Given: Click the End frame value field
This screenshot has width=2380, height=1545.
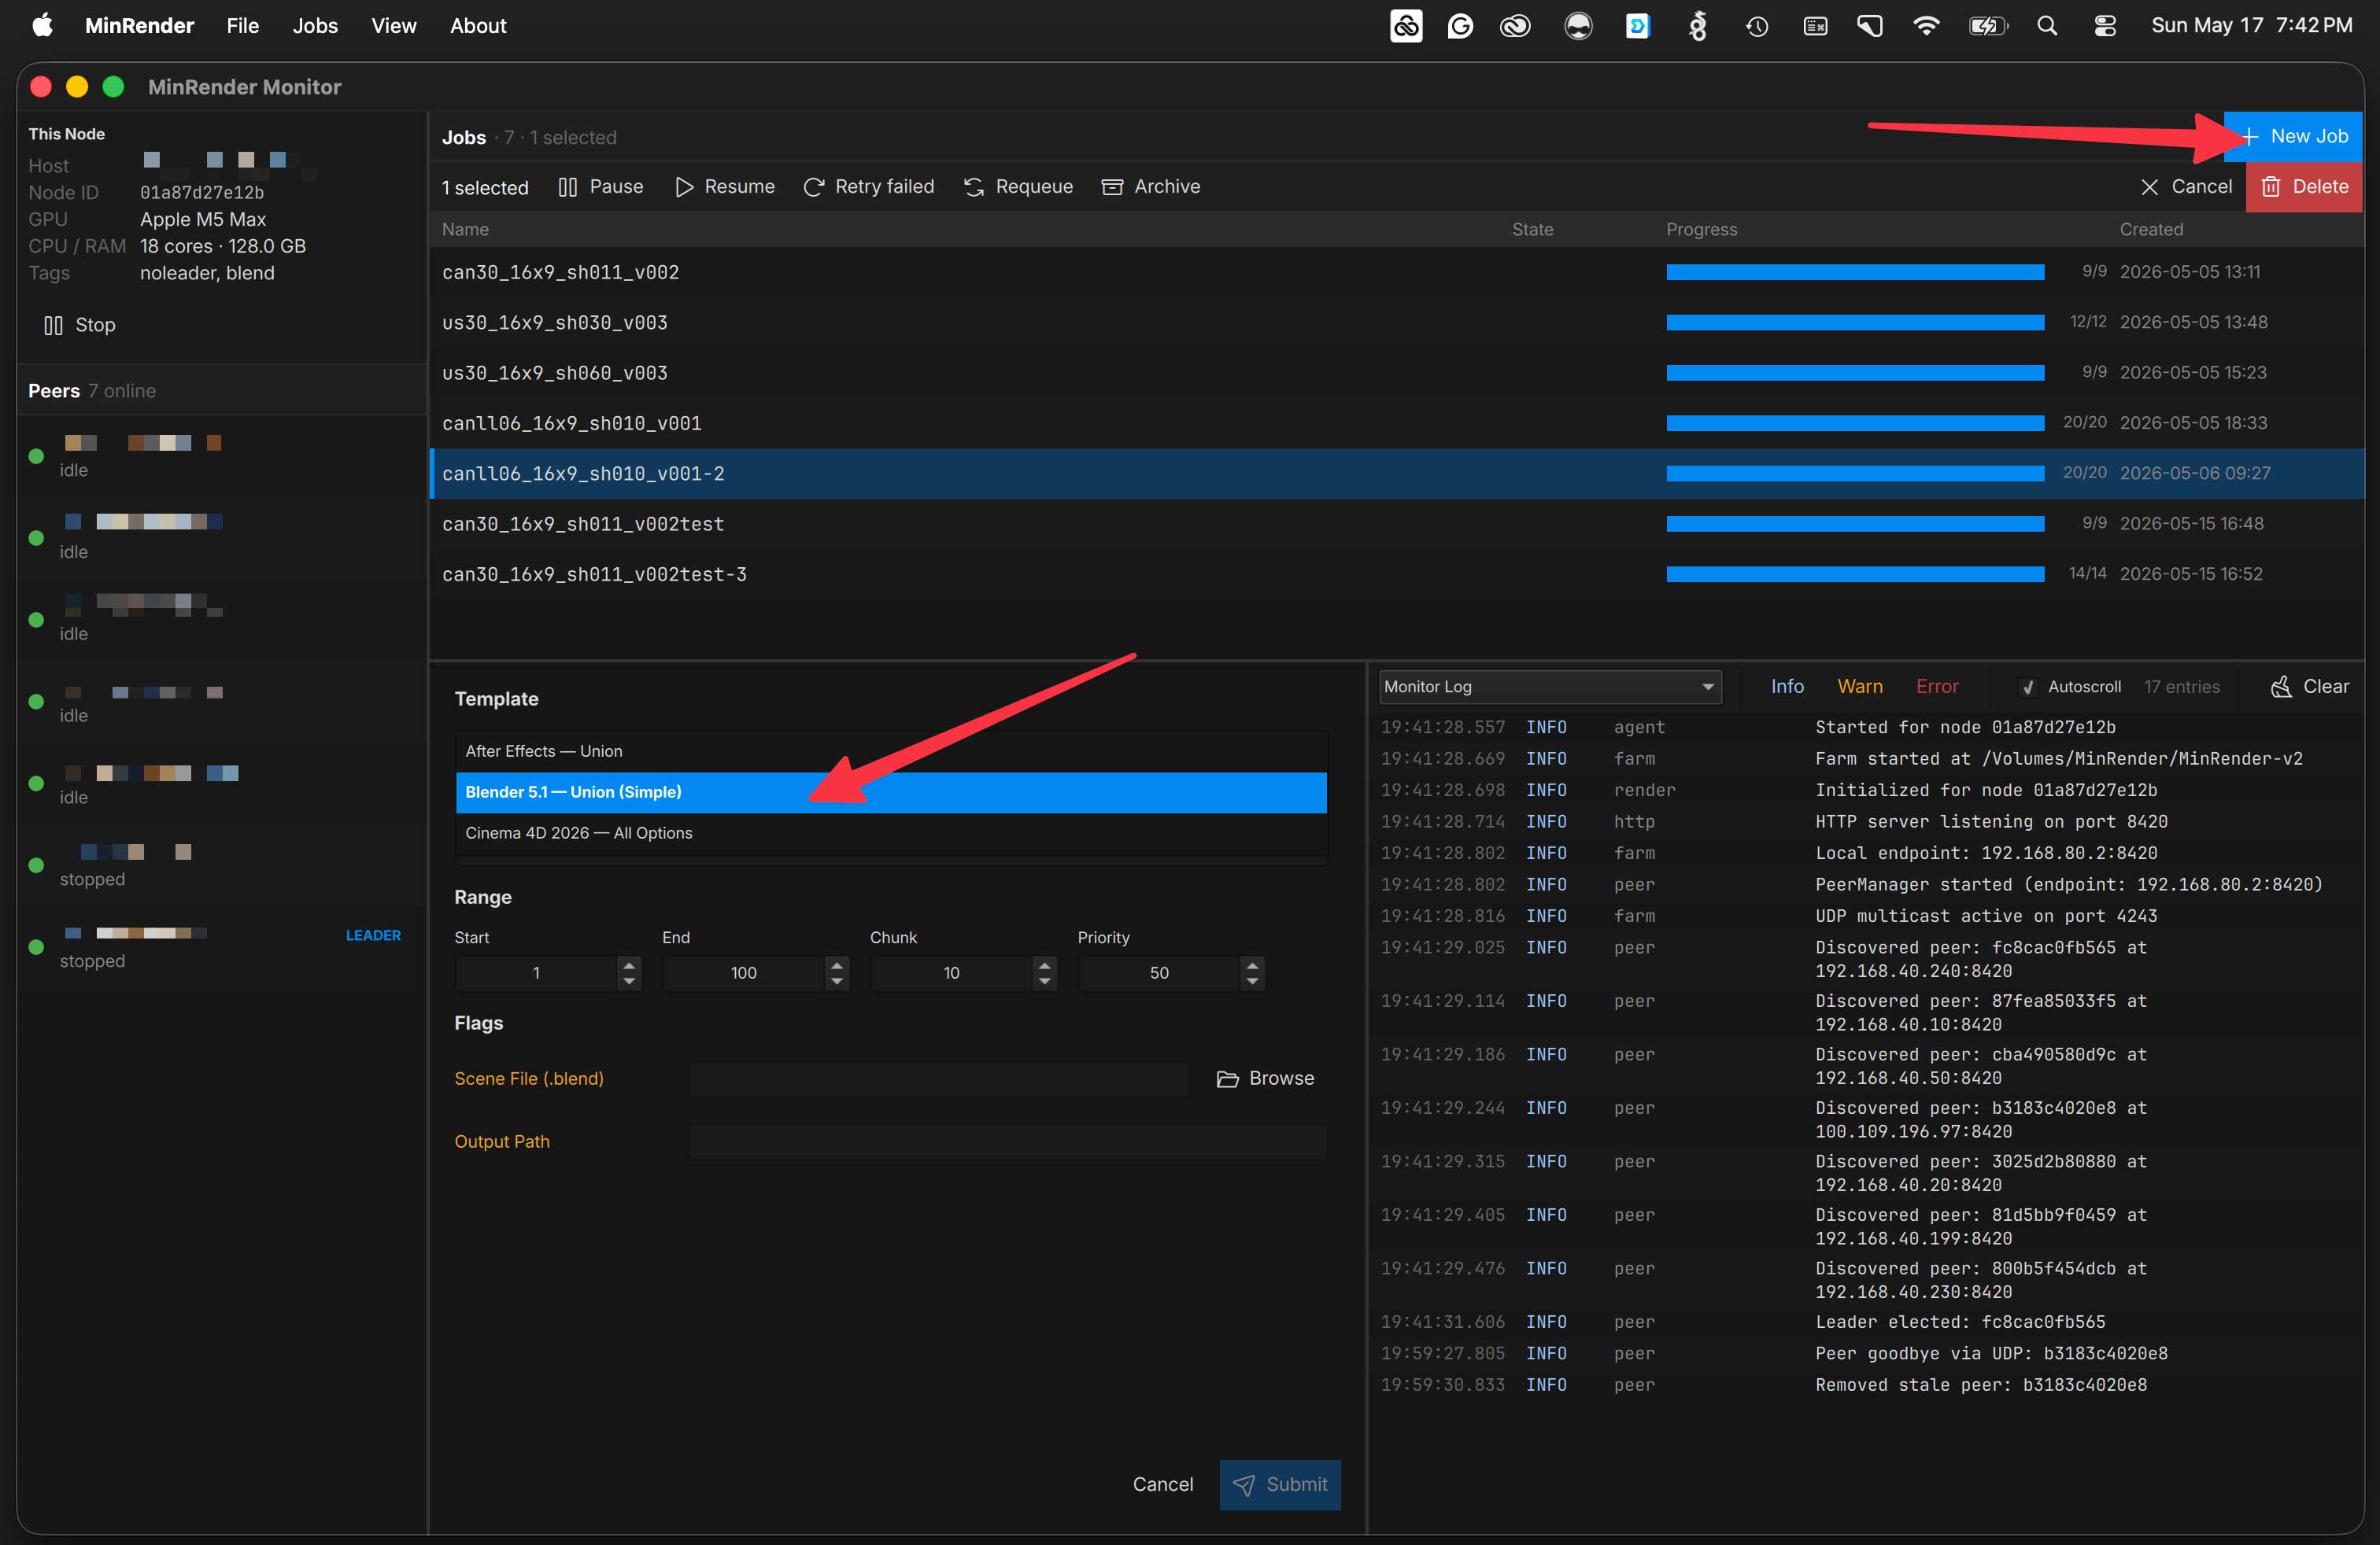Looking at the screenshot, I should pos(744,972).
